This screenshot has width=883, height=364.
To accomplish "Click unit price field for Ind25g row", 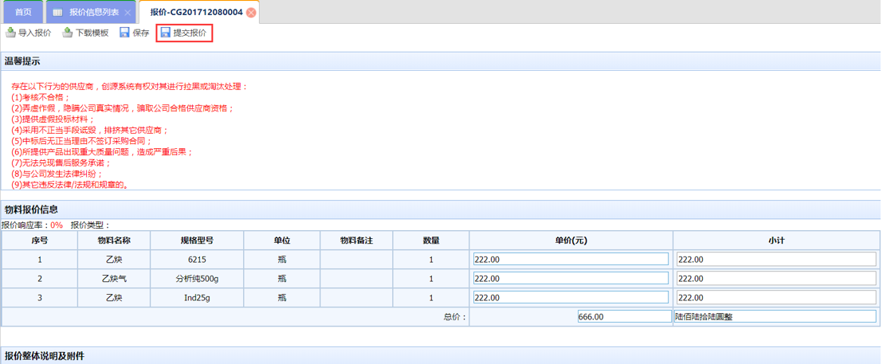I will 570,297.
